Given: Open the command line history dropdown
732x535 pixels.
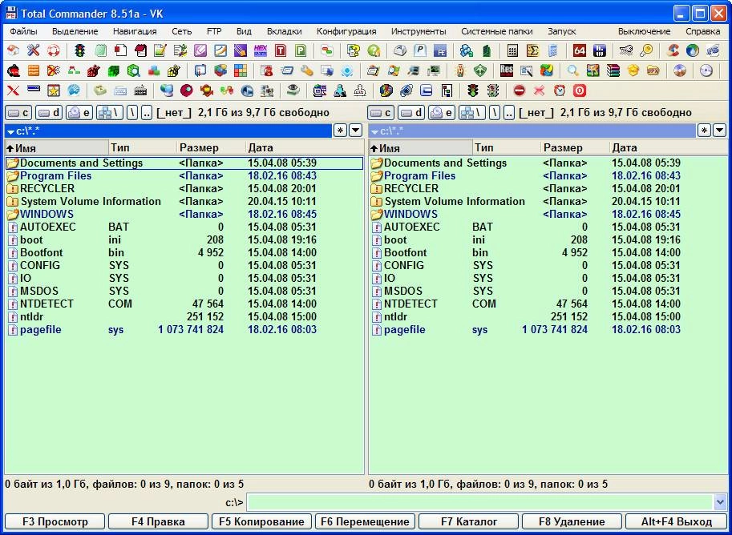Looking at the screenshot, I should [x=720, y=502].
